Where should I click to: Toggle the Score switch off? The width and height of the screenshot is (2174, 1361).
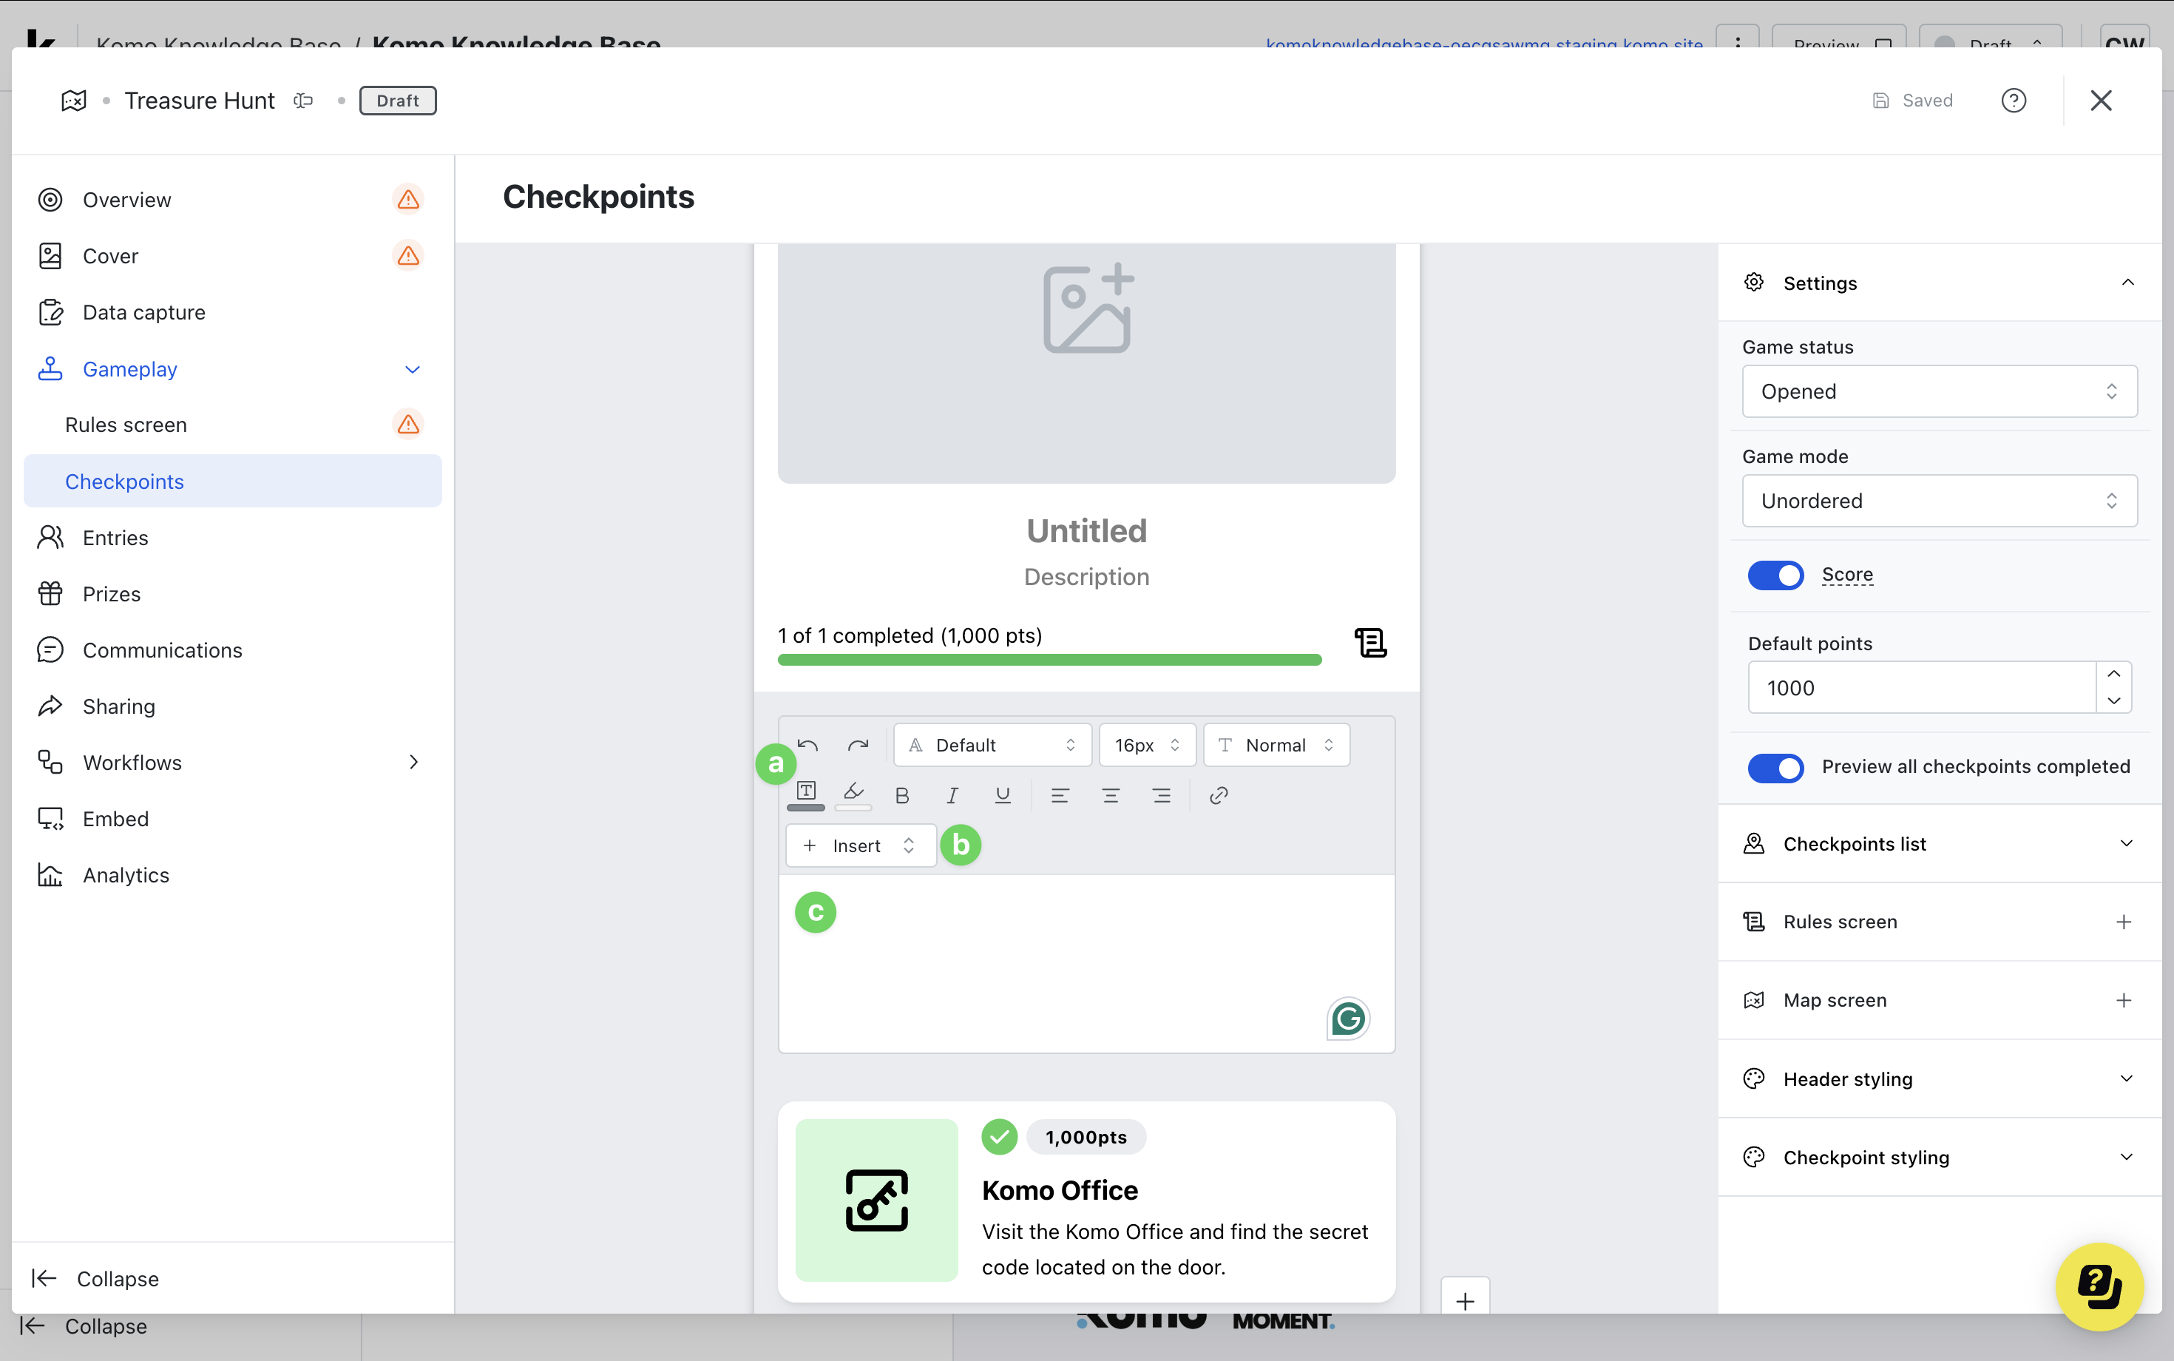pos(1775,575)
